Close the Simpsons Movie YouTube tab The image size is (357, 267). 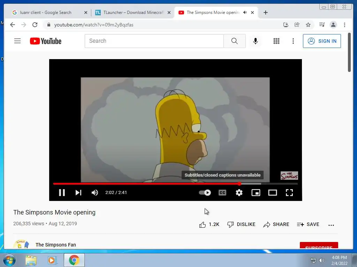coord(252,13)
